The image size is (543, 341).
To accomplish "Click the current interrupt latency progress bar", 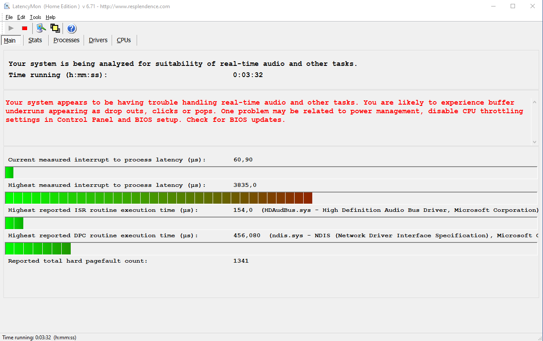I will [271, 173].
